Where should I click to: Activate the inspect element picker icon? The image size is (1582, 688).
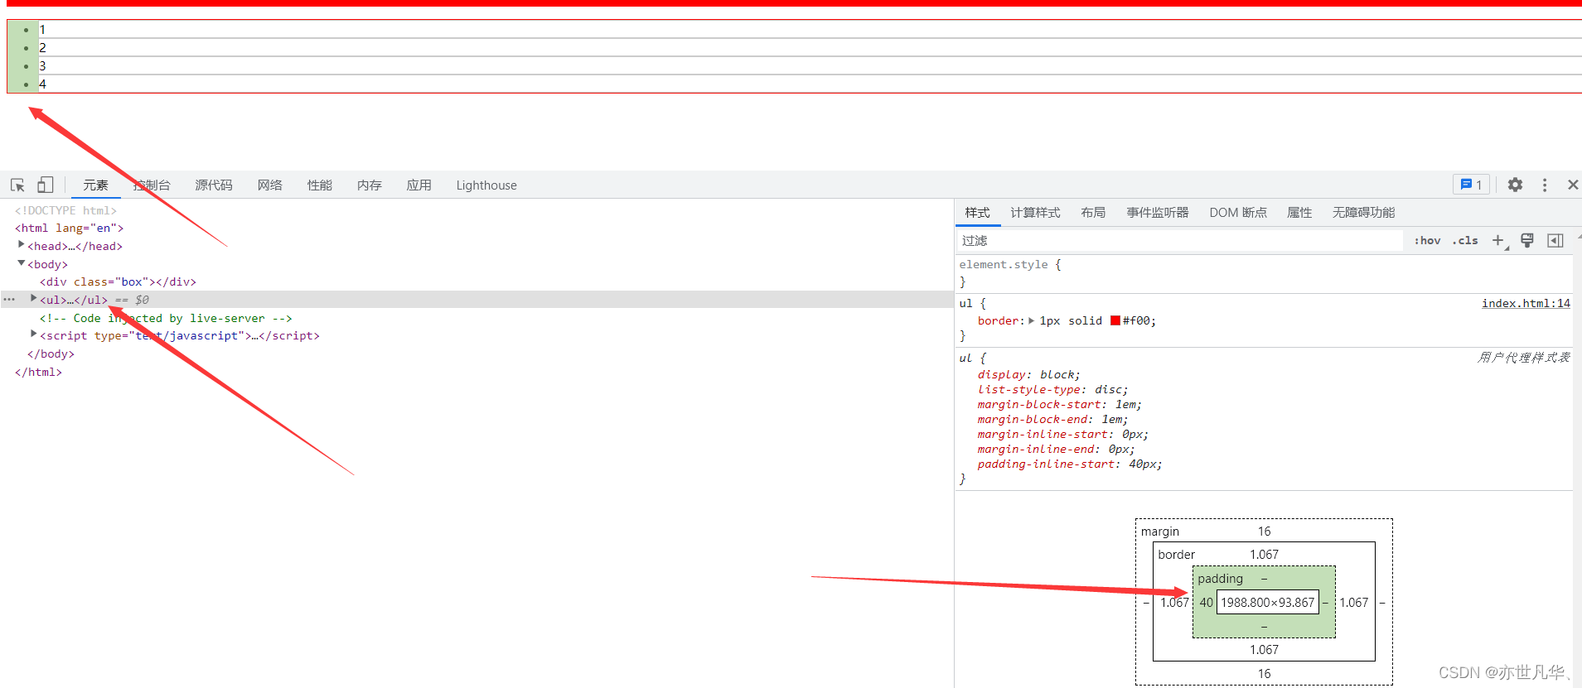[17, 185]
